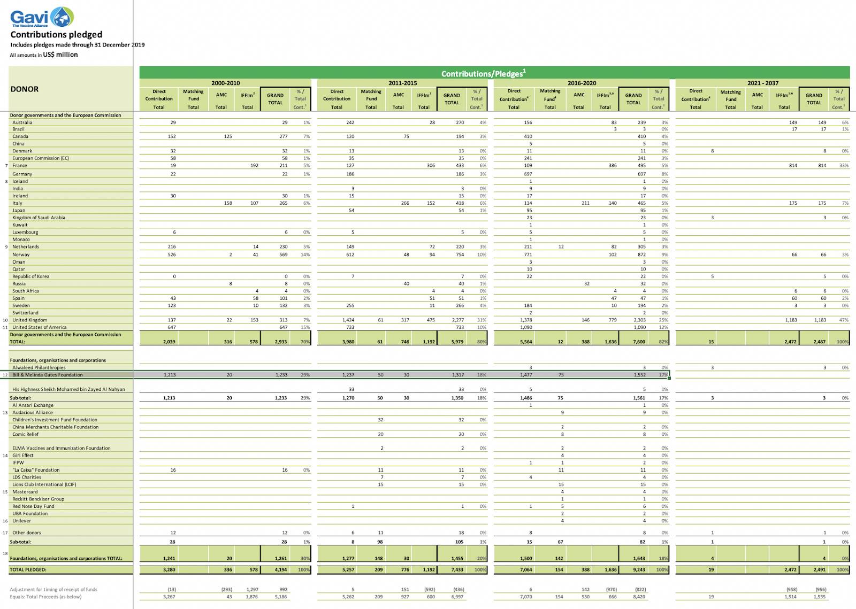Screen dimensions: 856x609
Task: Select the LDS Charities row label
Action: click(x=27, y=477)
